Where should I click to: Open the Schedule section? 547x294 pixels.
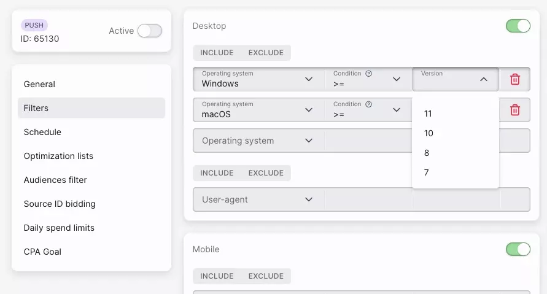coord(91,132)
